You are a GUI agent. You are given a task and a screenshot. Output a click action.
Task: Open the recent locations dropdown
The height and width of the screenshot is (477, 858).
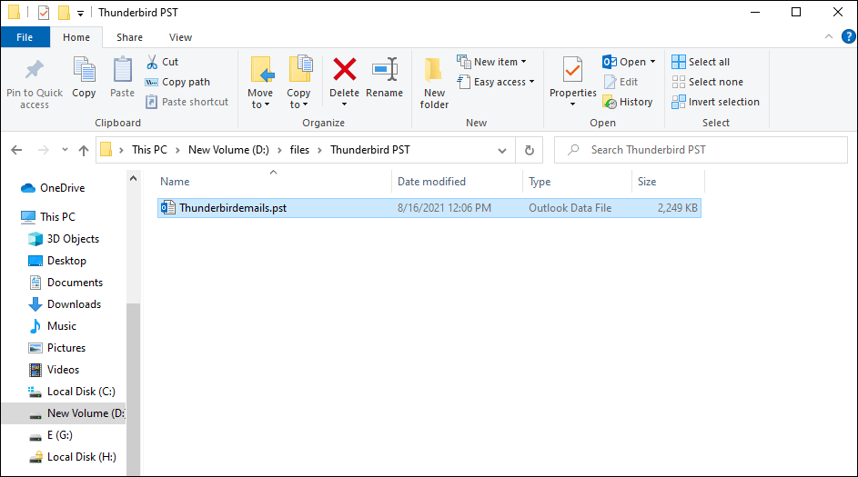[65, 150]
